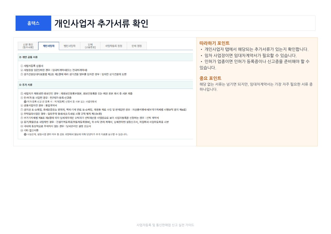Image resolution: width=331 pixels, height=234 pixels.
Task: Click bullet '임차 사업장이면 임대차계약서가 필요할 수'
Action: coord(249,56)
